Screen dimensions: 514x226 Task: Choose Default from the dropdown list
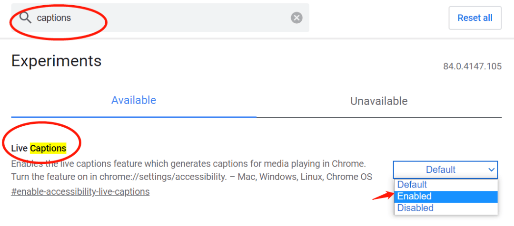point(412,185)
